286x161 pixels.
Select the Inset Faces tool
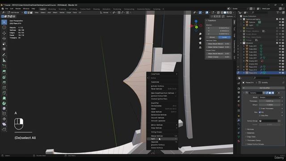tap(4, 77)
